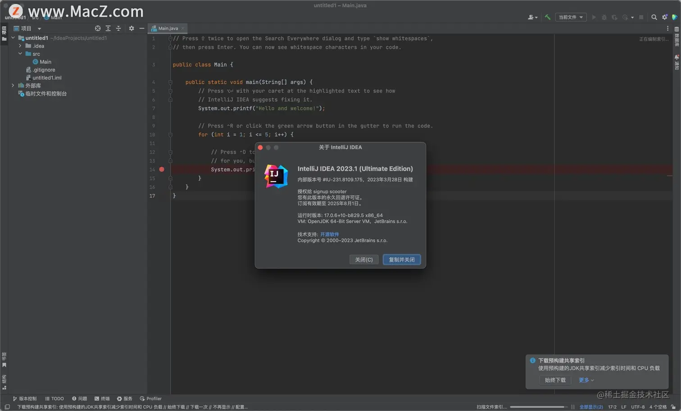Close the Main.java editor tab
Screen dimensions: 681x411
[x=183, y=28]
